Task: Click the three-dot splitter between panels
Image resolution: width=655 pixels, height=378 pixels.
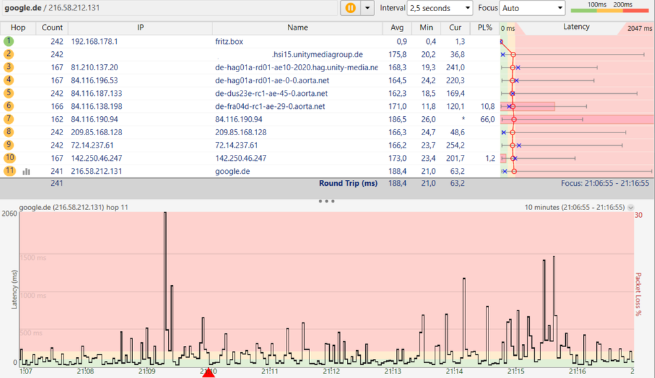Action: (x=327, y=201)
